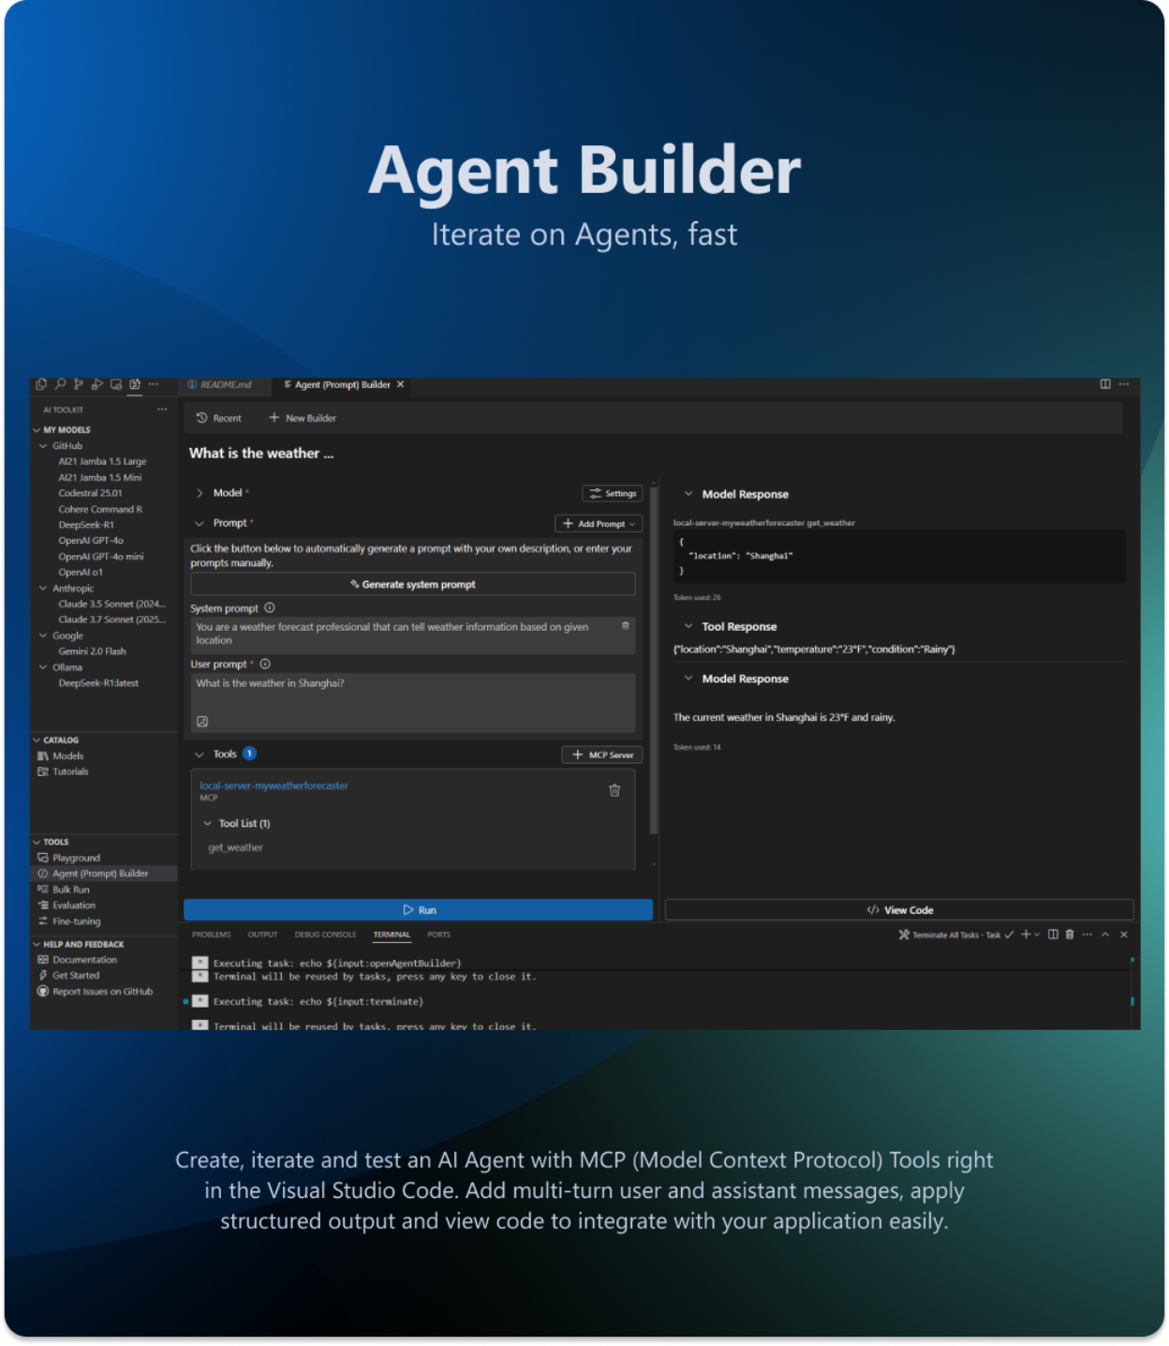
Task: Collapse the TOOLS sidebar section
Action: point(37,843)
